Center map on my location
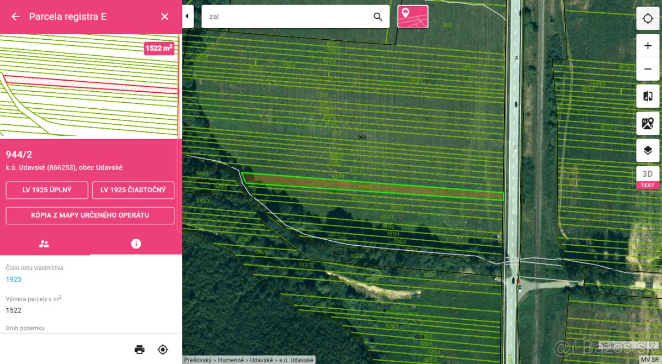The image size is (662, 364). click(648, 18)
